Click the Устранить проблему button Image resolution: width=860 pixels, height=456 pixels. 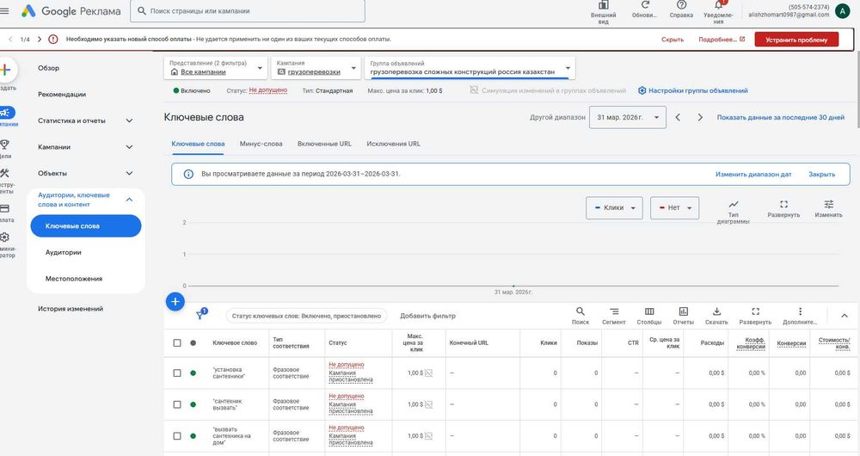(x=796, y=40)
